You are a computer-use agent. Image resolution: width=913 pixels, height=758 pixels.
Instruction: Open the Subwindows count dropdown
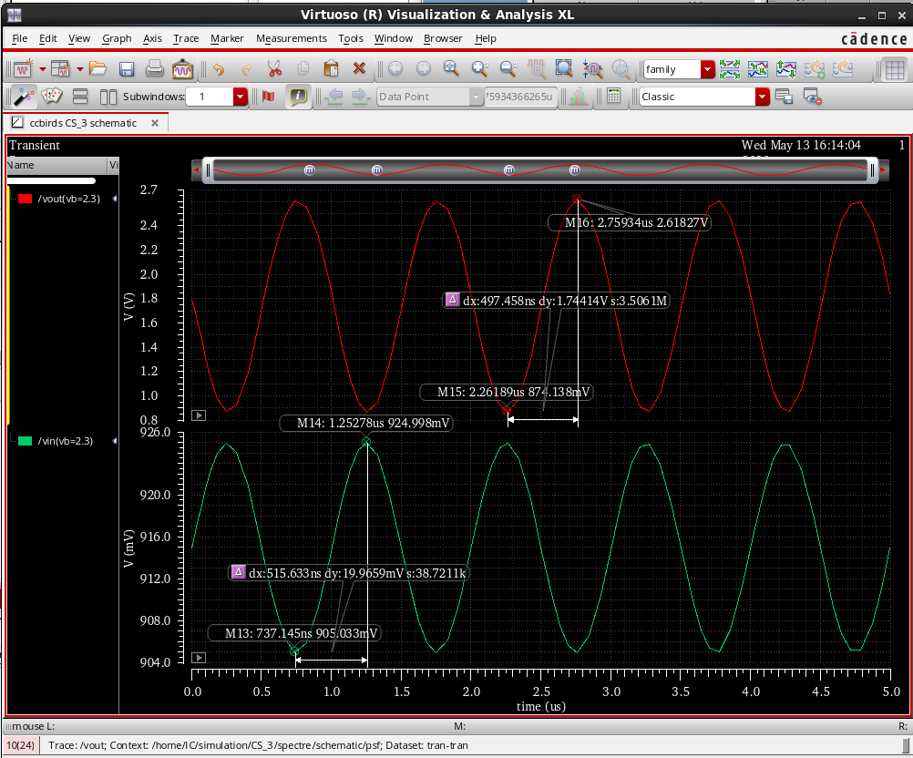coord(241,97)
